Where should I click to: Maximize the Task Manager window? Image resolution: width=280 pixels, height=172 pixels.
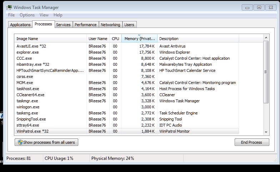(259, 8)
